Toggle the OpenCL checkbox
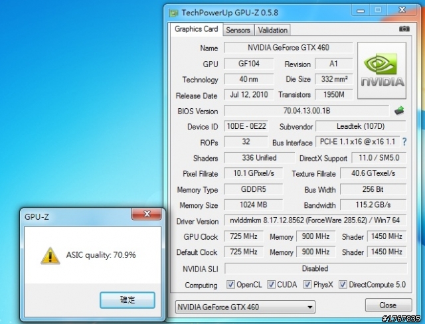 (x=230, y=284)
